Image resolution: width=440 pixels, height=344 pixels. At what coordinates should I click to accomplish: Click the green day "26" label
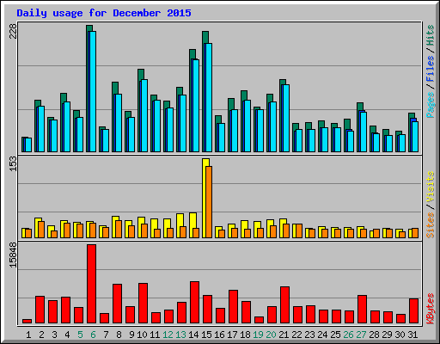pos(348,335)
